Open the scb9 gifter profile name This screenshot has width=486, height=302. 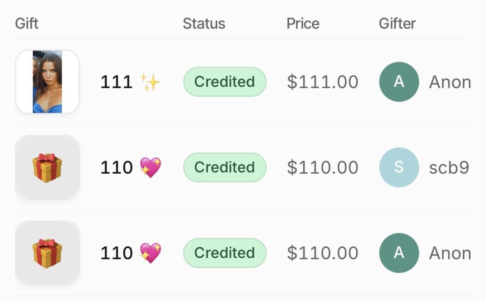[x=449, y=167]
